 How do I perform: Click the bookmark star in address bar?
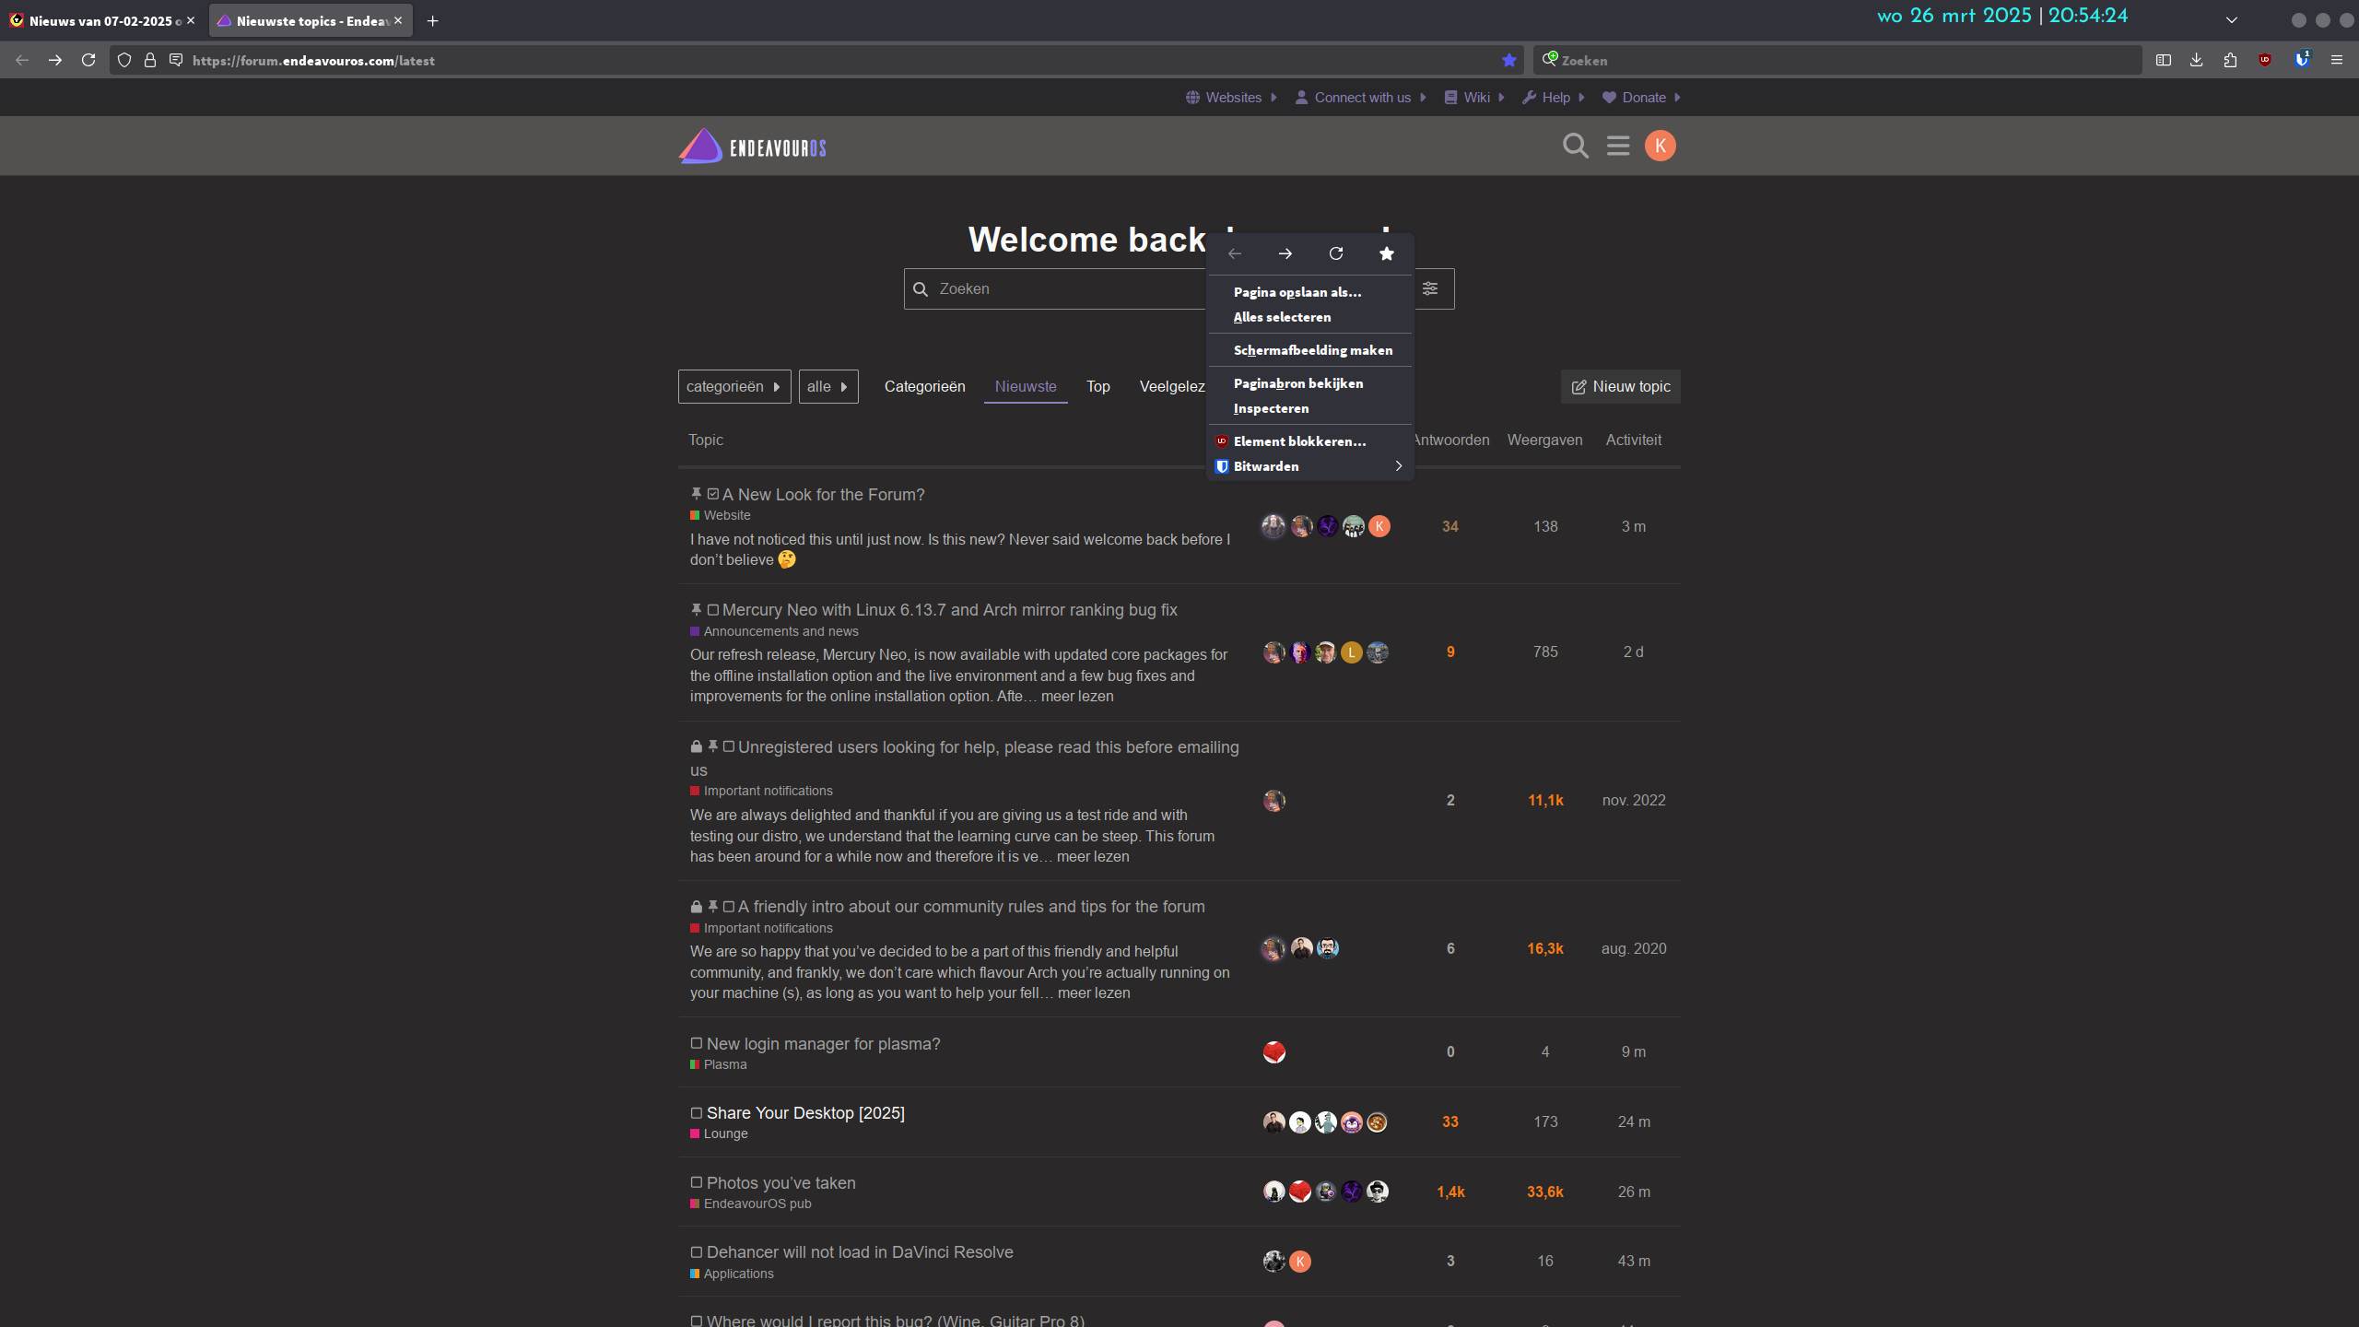tap(1509, 60)
